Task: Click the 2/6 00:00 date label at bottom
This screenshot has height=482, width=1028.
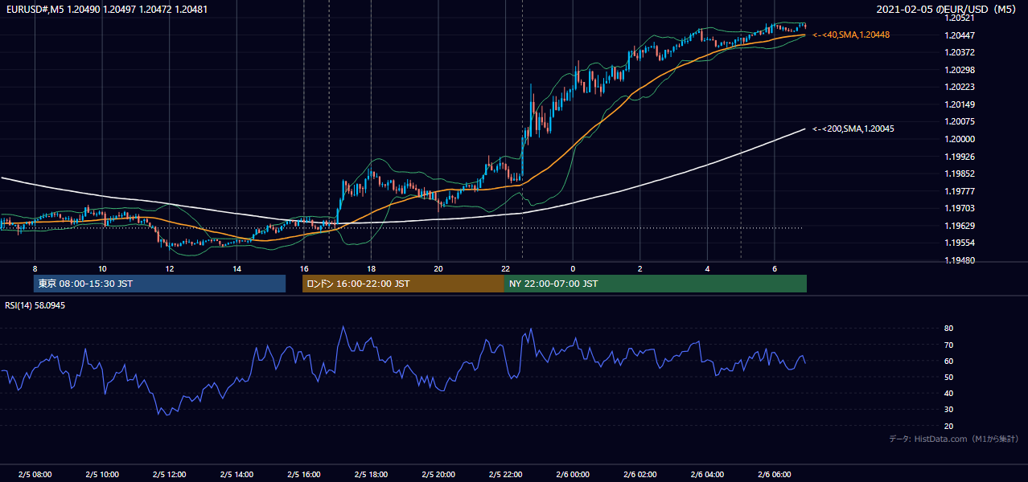Action: 573,475
